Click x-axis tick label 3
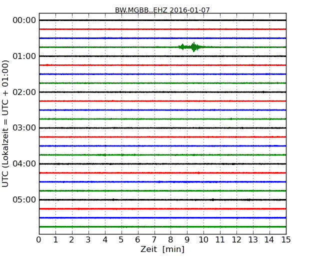Image resolution: width=325 pixels, height=260 pixels. [88, 240]
